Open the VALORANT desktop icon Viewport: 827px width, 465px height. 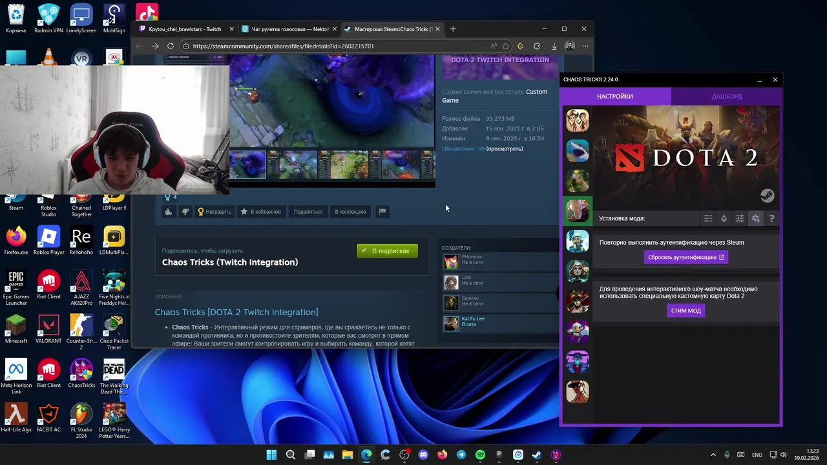48,329
